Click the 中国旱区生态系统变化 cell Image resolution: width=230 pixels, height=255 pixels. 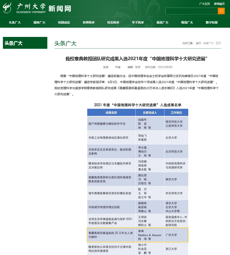(x=111, y=151)
